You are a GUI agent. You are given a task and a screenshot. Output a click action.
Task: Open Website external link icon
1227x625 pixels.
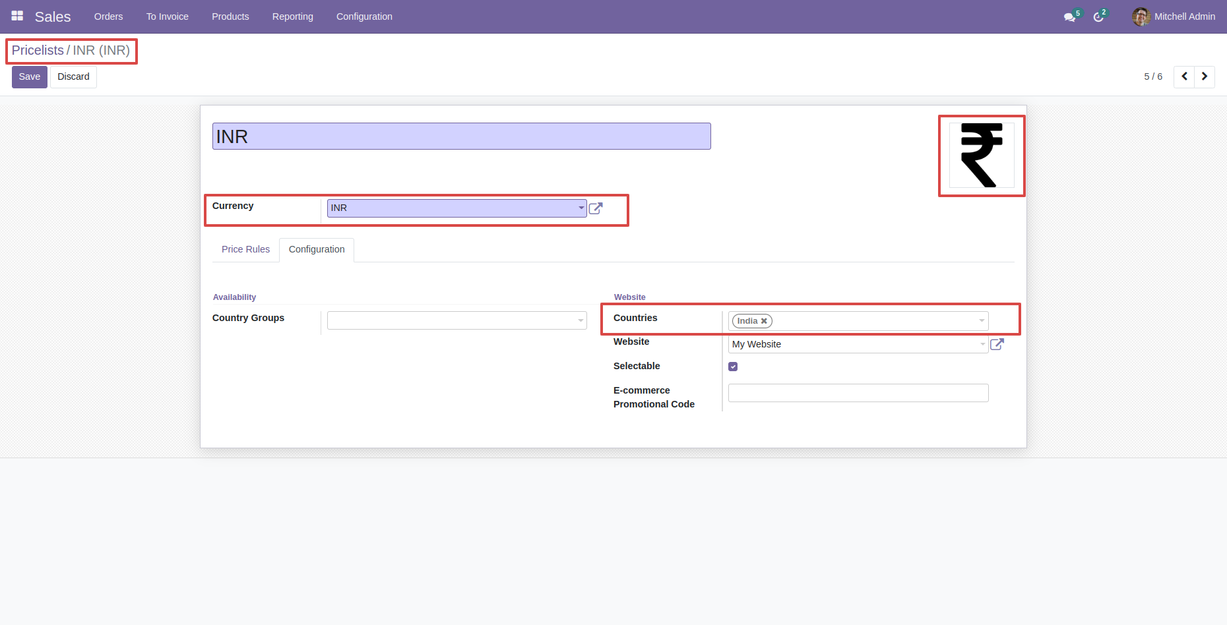pyautogui.click(x=997, y=344)
